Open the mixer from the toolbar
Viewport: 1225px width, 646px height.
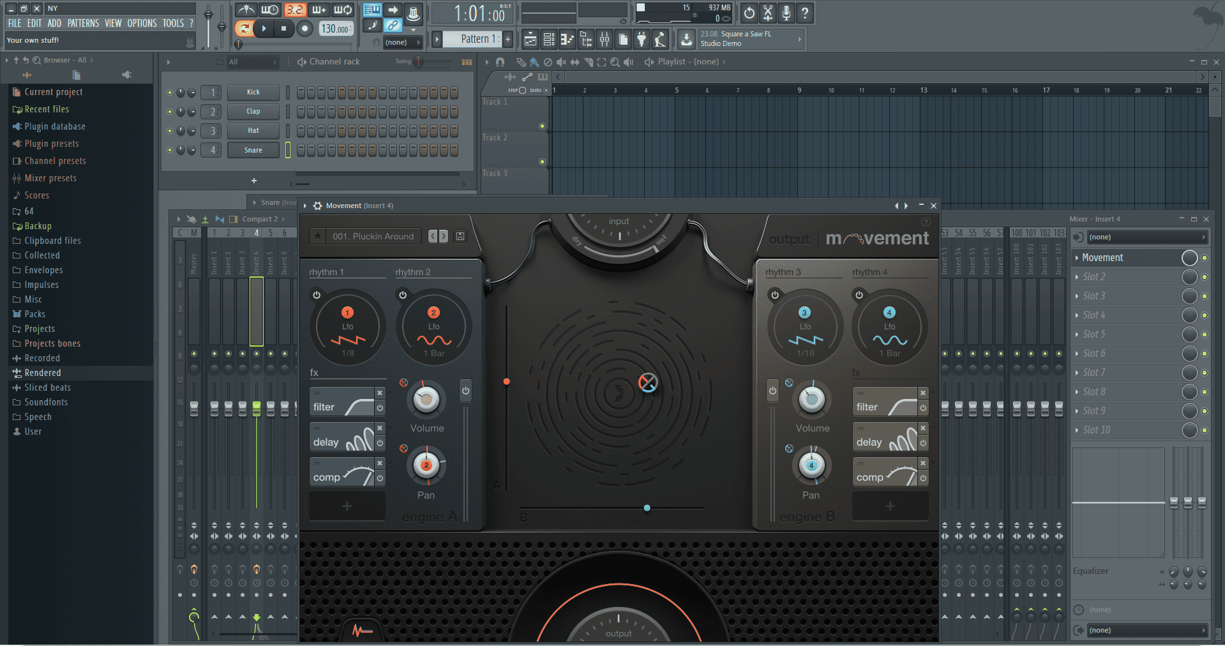(604, 40)
